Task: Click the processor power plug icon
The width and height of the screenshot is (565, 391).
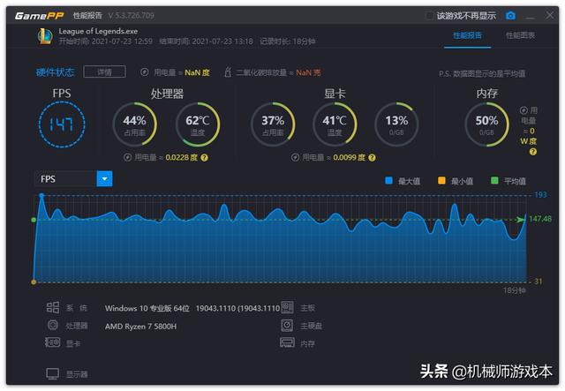Action: (127, 157)
